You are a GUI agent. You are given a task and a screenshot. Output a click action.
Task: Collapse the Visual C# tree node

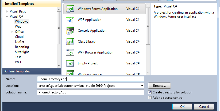pyautogui.click(x=7, y=17)
